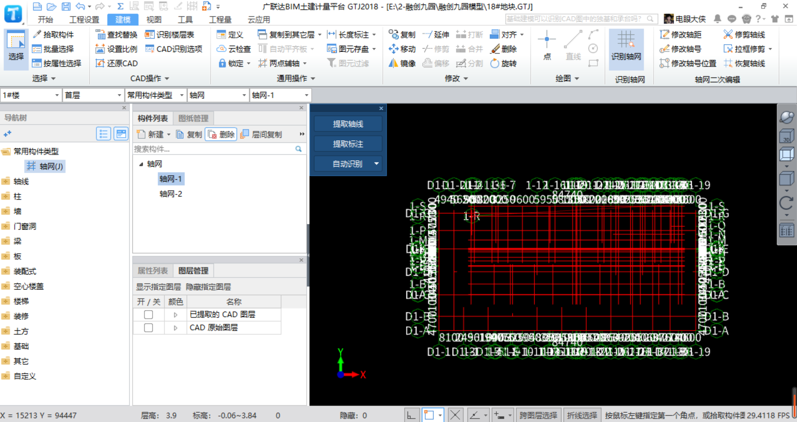Viewport: 797px width, 422px height.
Task: Click 恢复轴线 restore axis line
Action: (744, 63)
